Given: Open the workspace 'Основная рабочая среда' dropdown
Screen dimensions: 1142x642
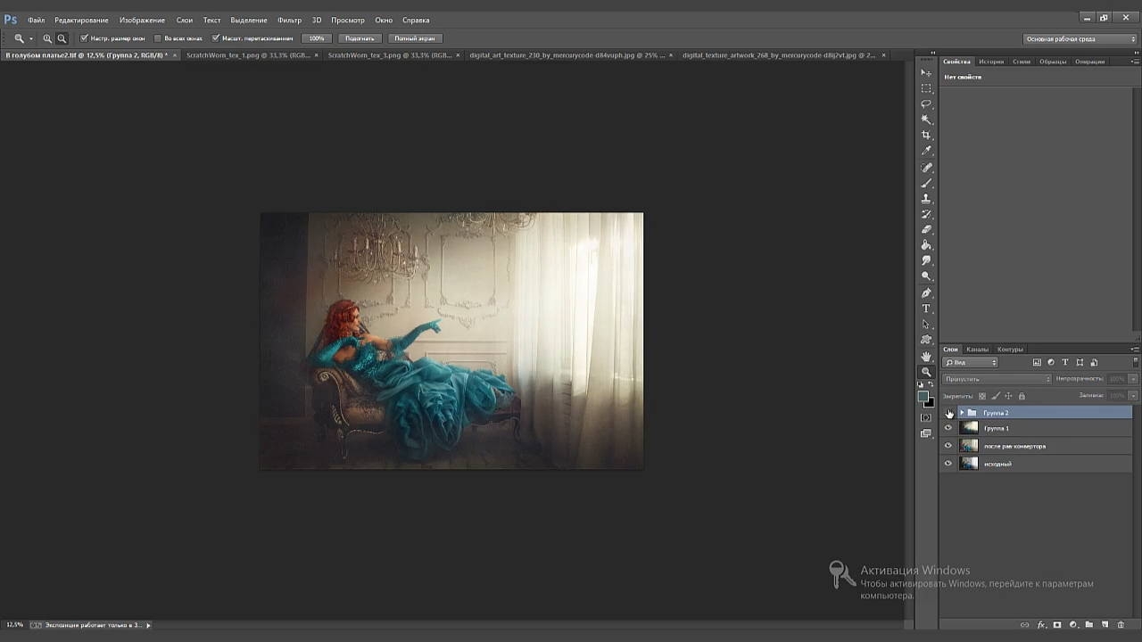Looking at the screenshot, I should click(x=1080, y=39).
